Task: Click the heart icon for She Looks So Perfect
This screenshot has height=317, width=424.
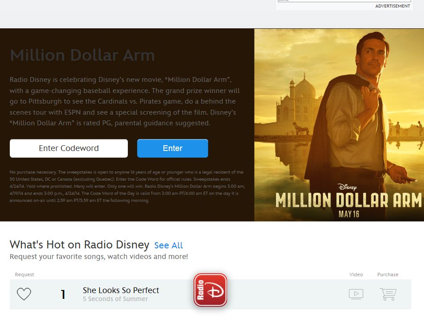Action: [x=24, y=294]
